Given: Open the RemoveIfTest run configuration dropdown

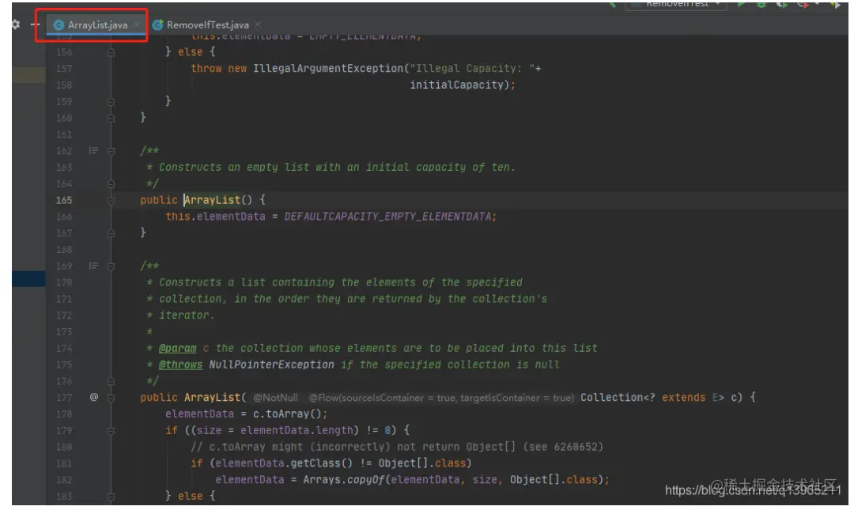Looking at the screenshot, I should [x=676, y=5].
